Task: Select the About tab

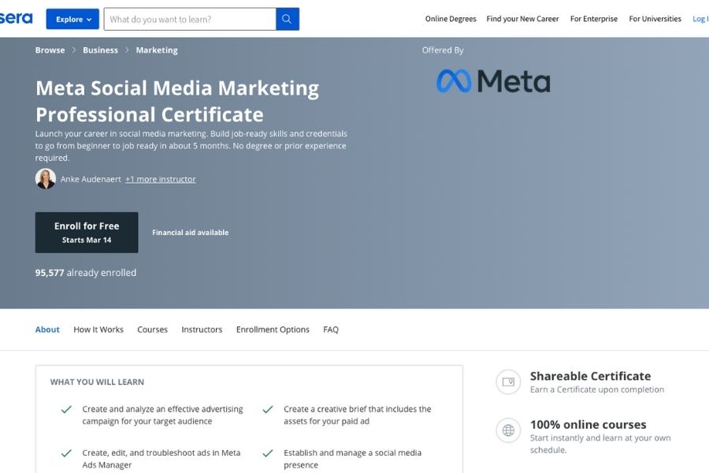Action: click(47, 330)
